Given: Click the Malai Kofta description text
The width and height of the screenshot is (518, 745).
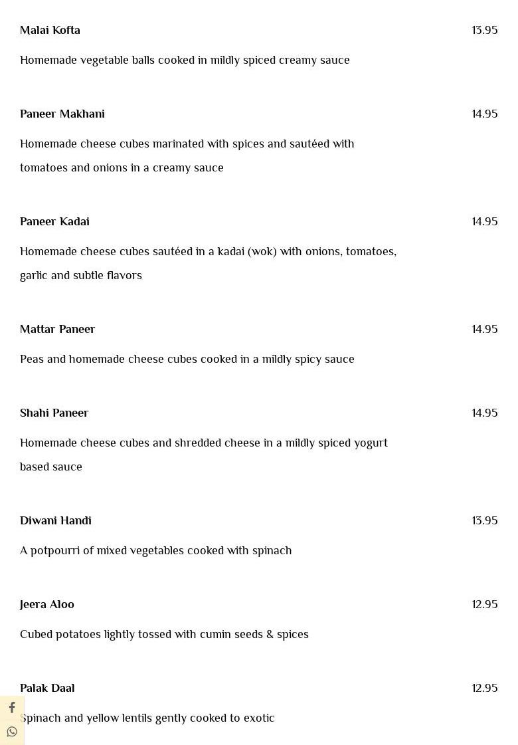Looking at the screenshot, I should 185,60.
